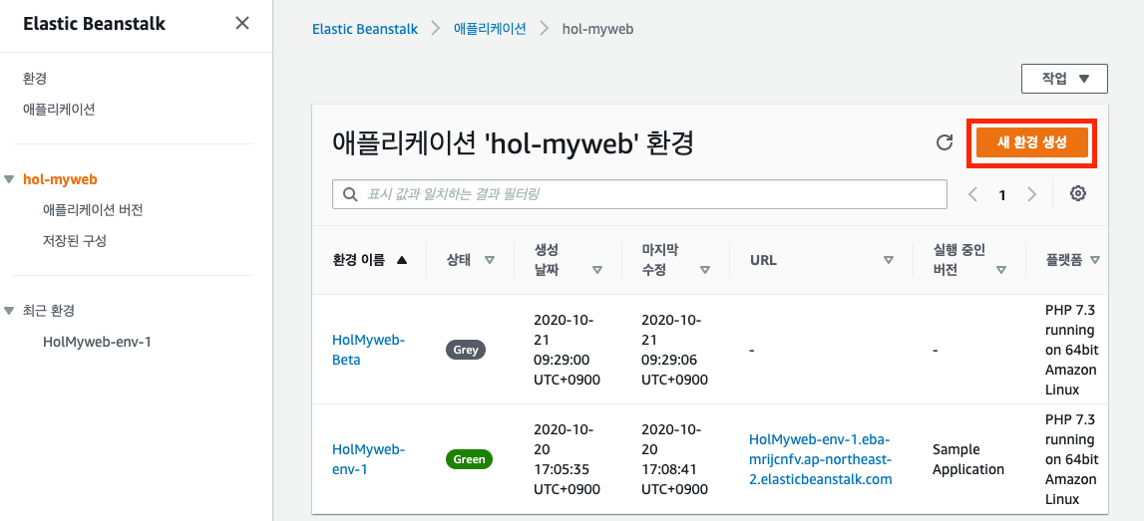This screenshot has width=1144, height=521.
Task: Select hol-myweb in the sidebar
Action: click(x=60, y=179)
